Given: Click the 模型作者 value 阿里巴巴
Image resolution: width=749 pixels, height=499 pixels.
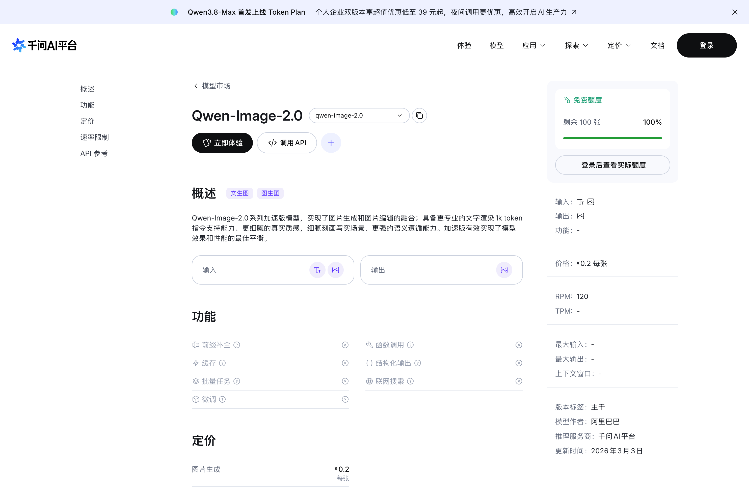Looking at the screenshot, I should (x=605, y=422).
